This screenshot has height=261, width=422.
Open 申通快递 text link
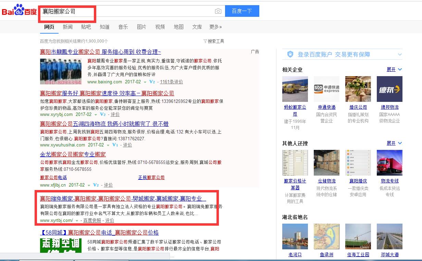pos(326,107)
